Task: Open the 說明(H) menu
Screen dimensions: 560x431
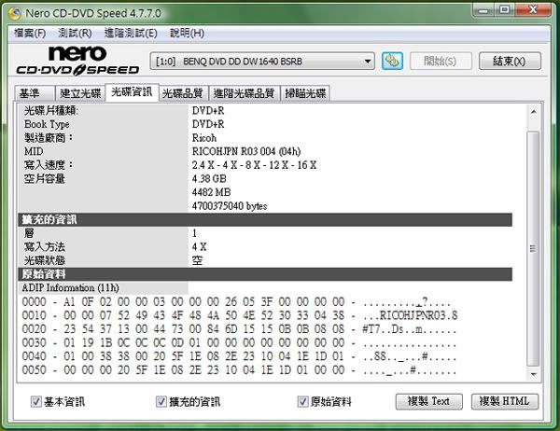Action: click(187, 34)
